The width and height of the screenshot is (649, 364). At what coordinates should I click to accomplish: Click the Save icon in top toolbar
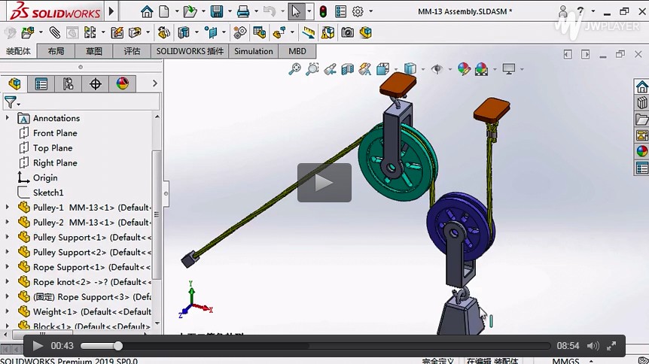(x=217, y=11)
